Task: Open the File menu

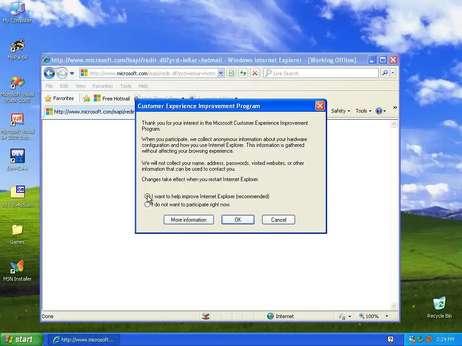Action: [x=49, y=86]
